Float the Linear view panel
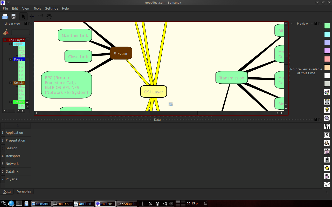Screen dimensions: 332x207 pos(26,24)
